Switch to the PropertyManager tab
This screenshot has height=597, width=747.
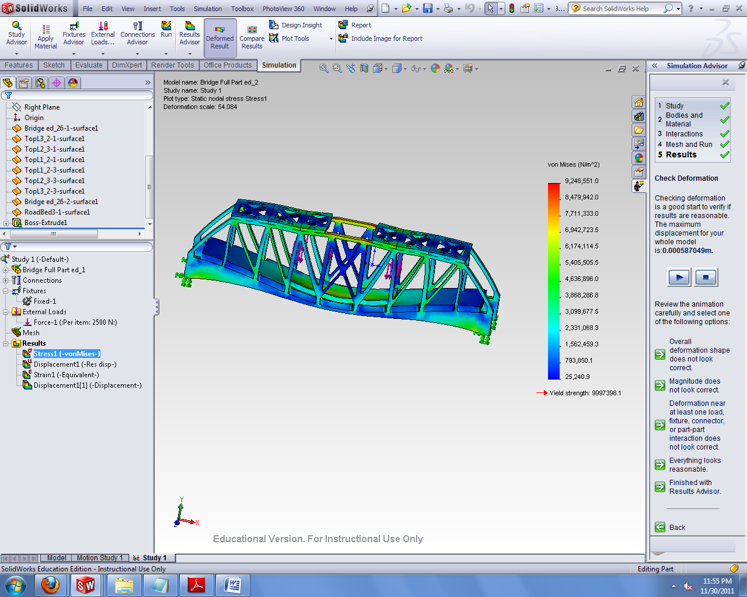(x=25, y=83)
